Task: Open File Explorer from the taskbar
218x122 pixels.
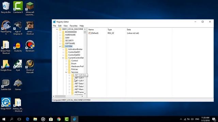Action: tap(35, 119)
